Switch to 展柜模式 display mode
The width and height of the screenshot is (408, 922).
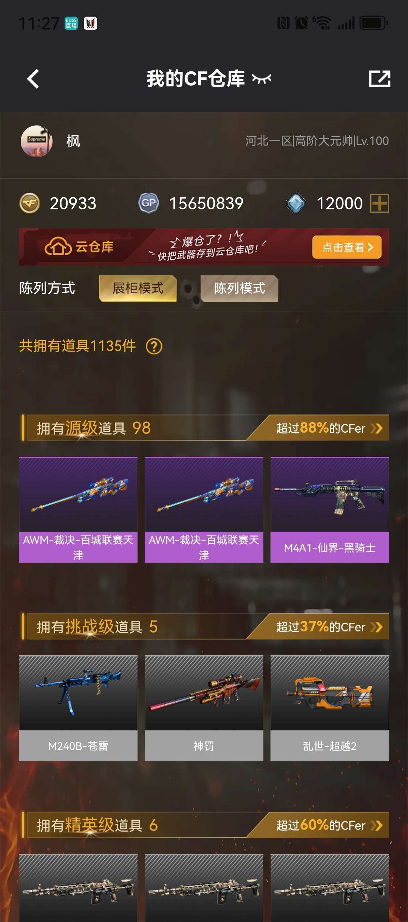click(x=138, y=288)
